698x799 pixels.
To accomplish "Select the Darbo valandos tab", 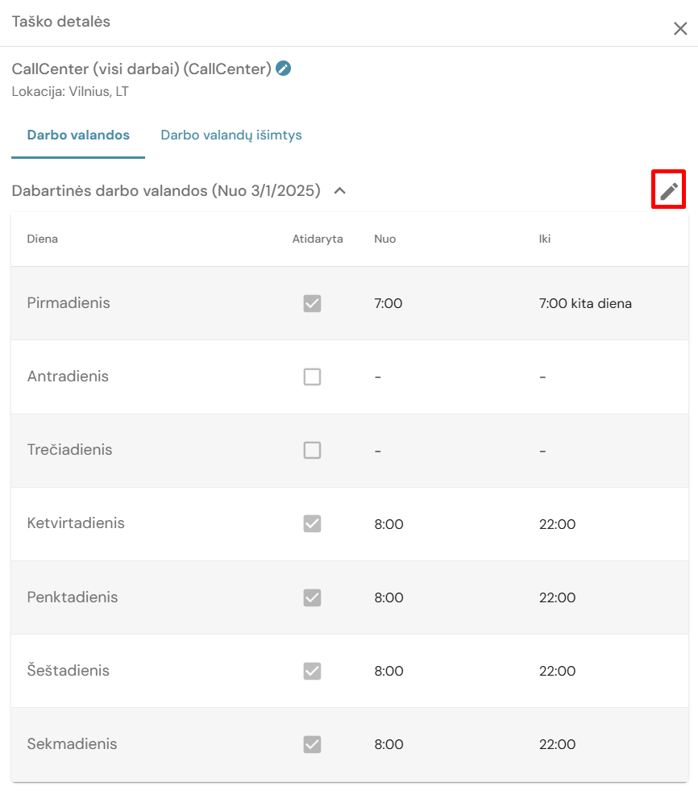I will [x=78, y=135].
